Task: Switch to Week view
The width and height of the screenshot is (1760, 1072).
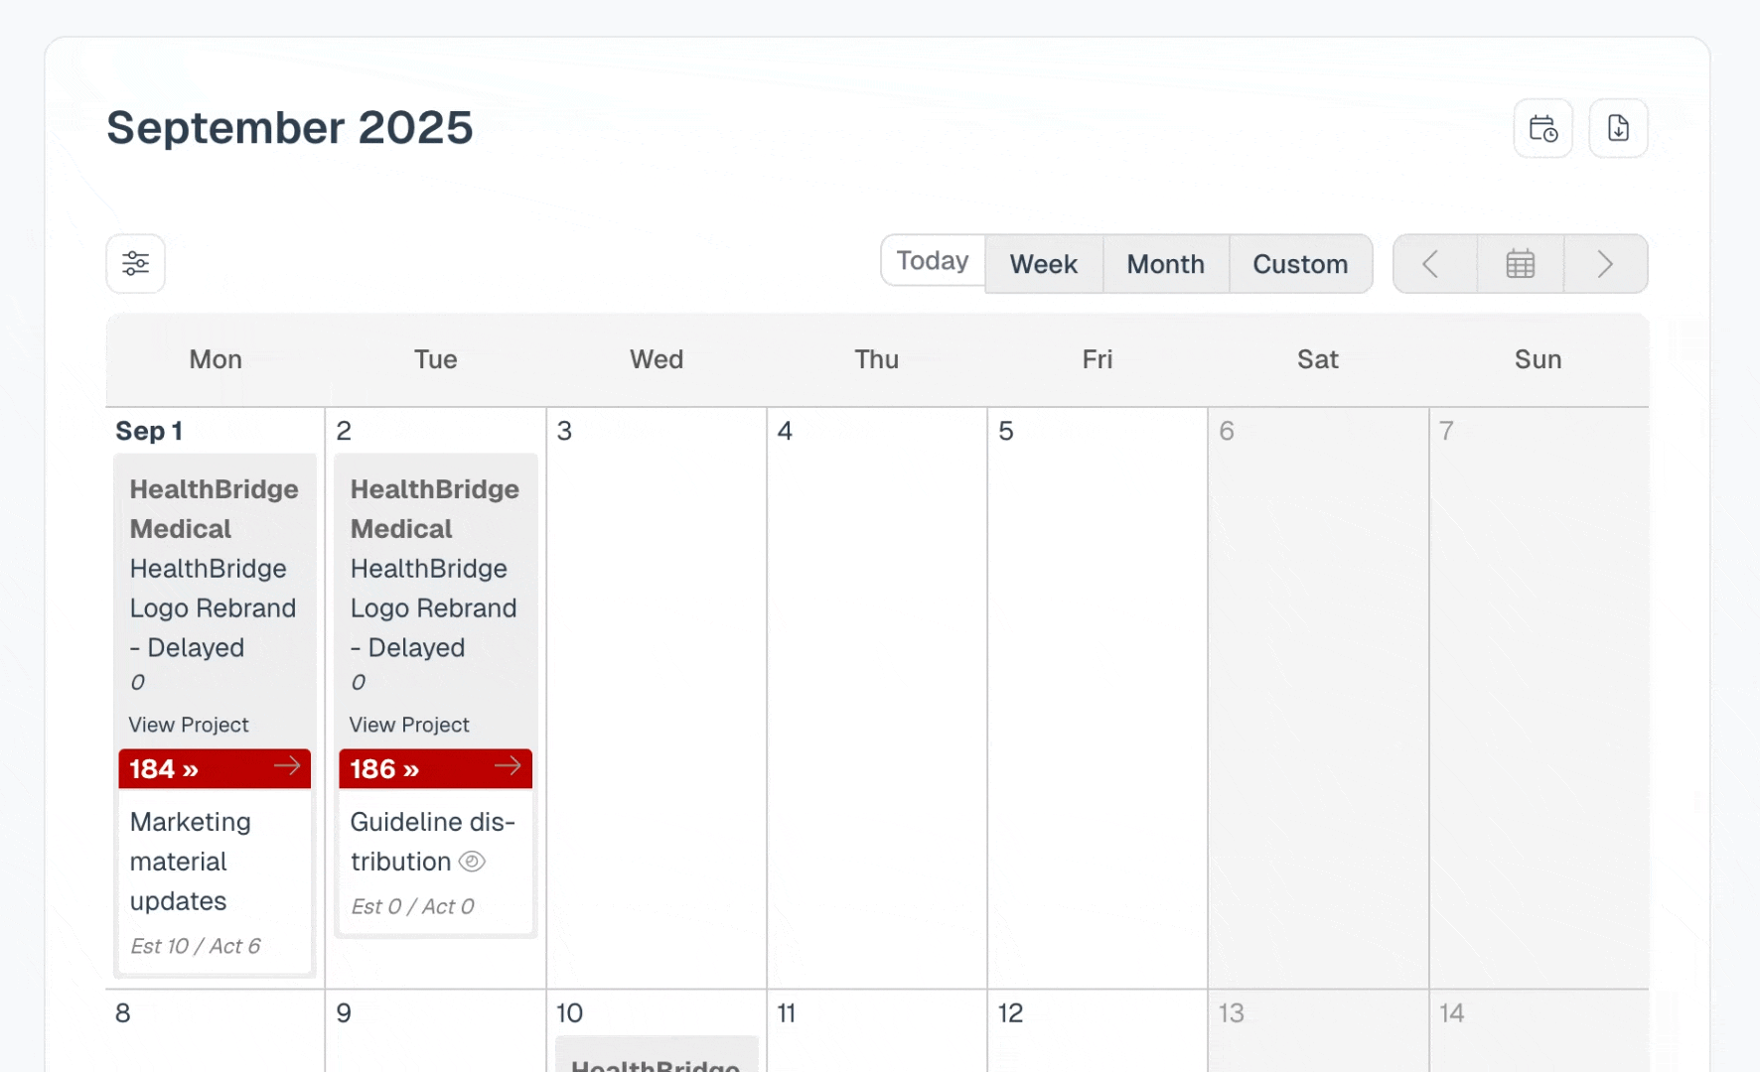Action: tap(1043, 264)
